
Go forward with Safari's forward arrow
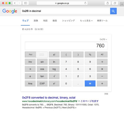click(19, 3)
